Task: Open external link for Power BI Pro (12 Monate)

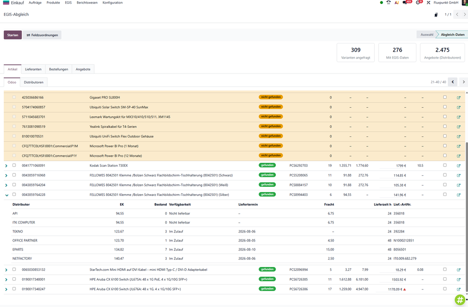Action: point(459,155)
